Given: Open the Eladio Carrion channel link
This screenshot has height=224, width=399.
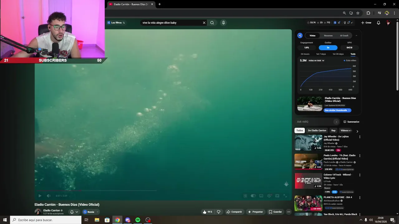Looking at the screenshot, I should (x=51, y=211).
